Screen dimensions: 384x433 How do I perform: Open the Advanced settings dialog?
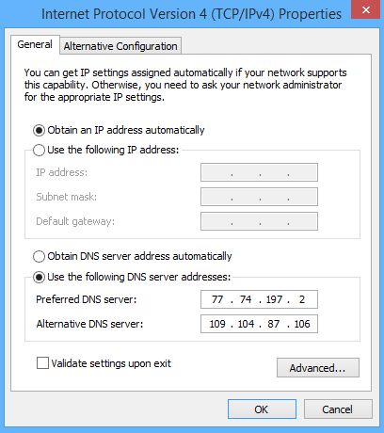tap(318, 368)
